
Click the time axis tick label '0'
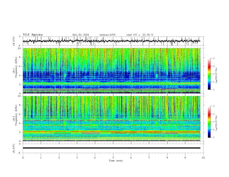tap(23, 158)
